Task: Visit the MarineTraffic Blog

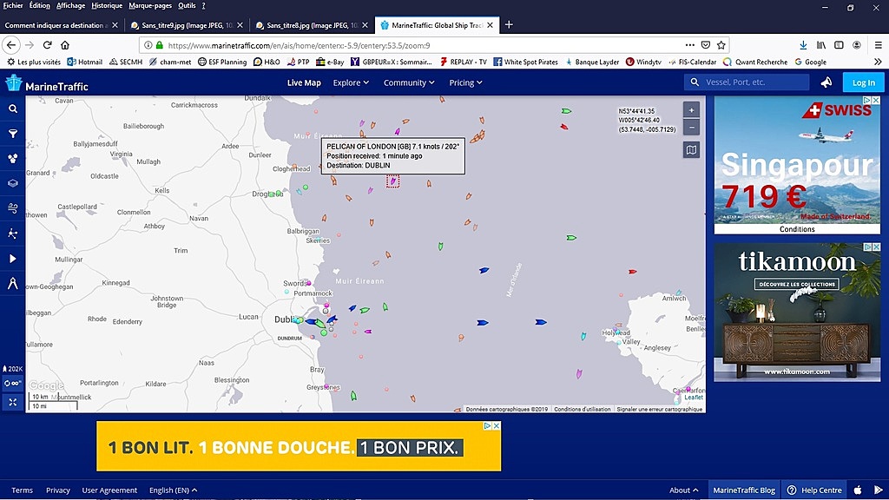Action: click(744, 490)
